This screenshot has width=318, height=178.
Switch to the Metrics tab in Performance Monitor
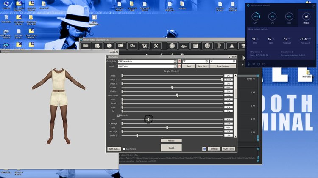pyautogui.click(x=306, y=18)
